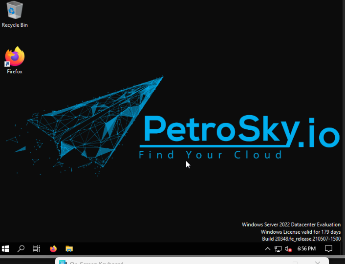
Task: Click the On-Screen Keyboard window icon
Action: pos(63,263)
